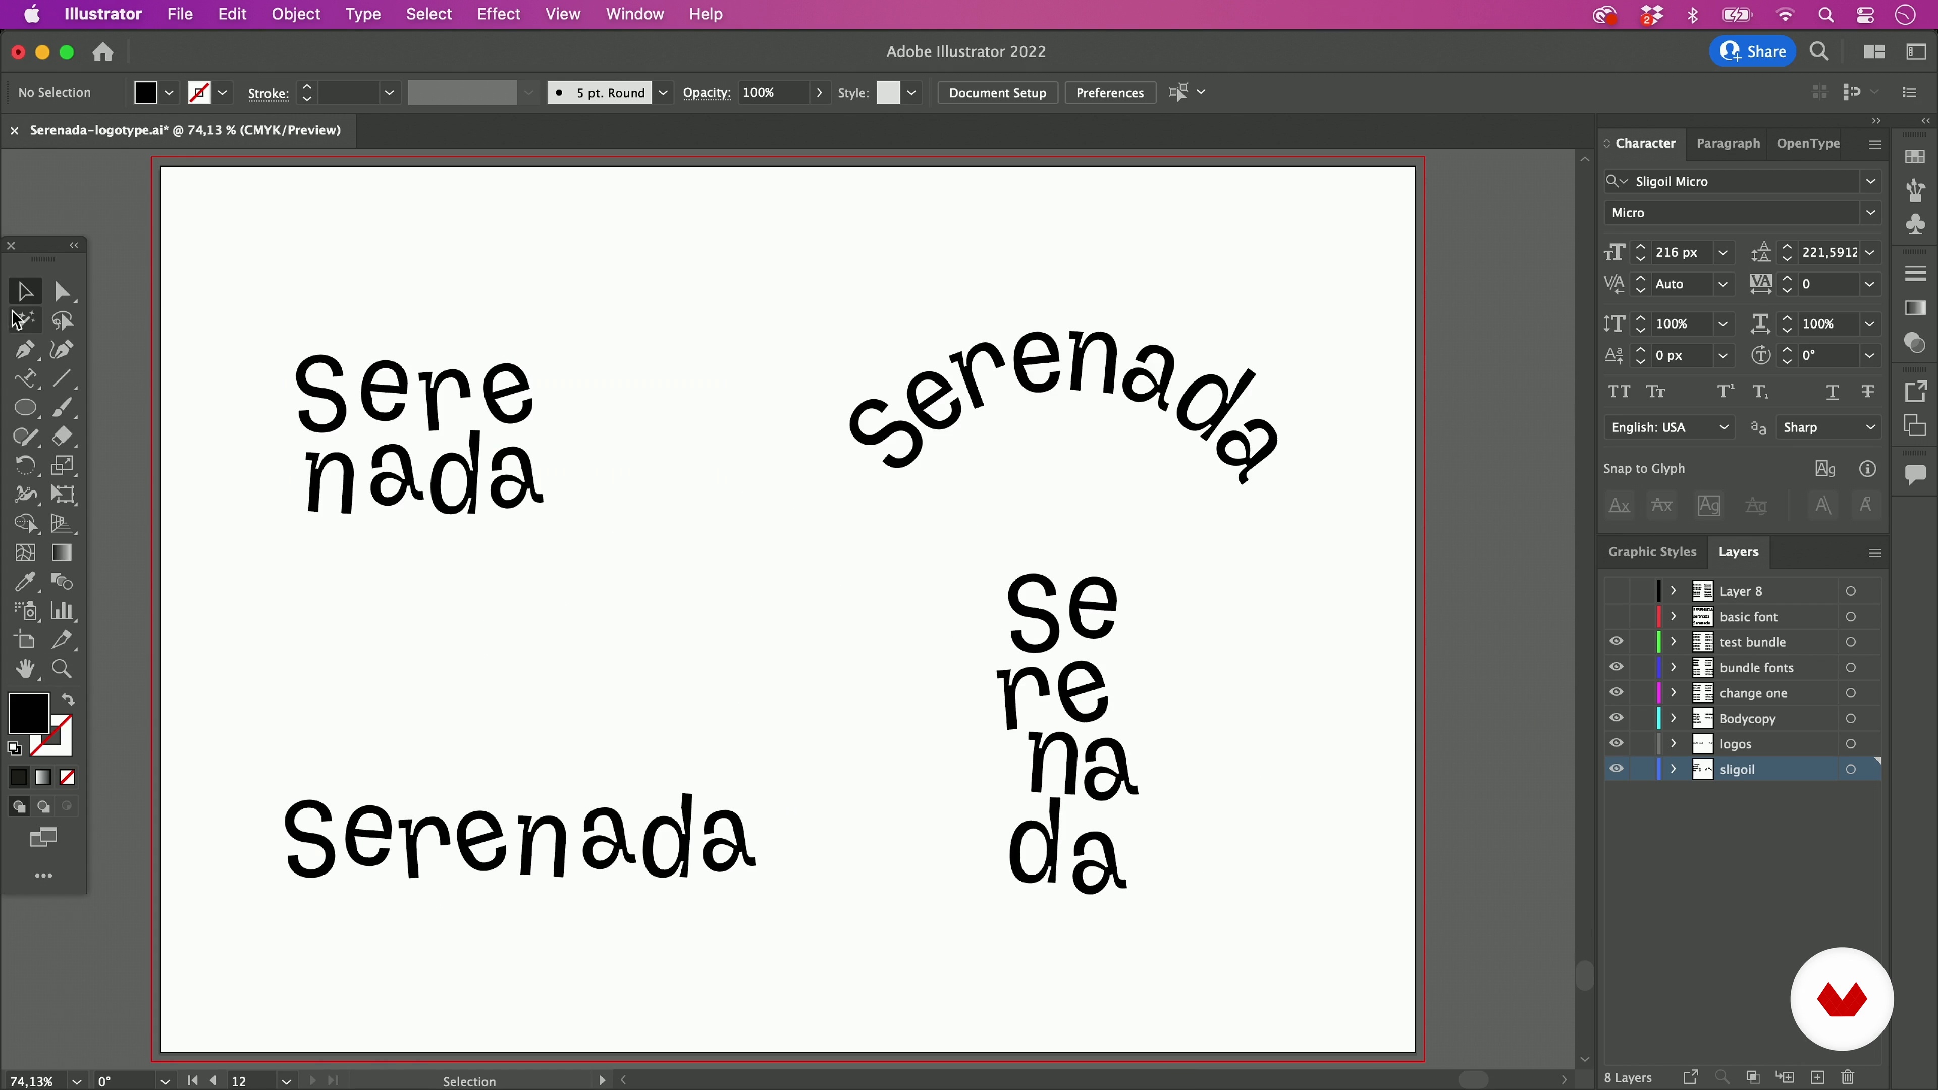Viewport: 1938px width, 1090px height.
Task: Select the Zoom tool
Action: click(x=63, y=669)
